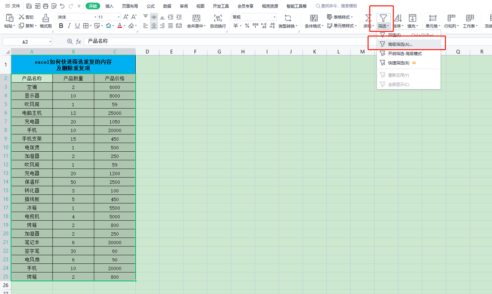Viewport: 492px width, 294px height.
Task: Switch to the 开发工具 Developer tab
Action: pyautogui.click(x=221, y=6)
